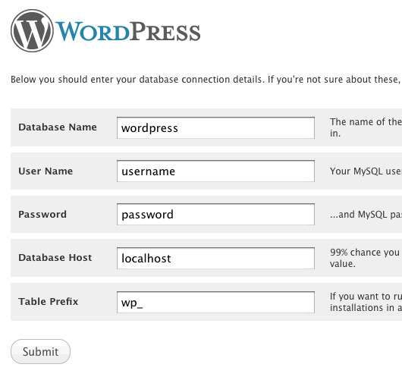Image resolution: width=402 pixels, height=380 pixels.
Task: Click the 'Password' label text
Action: coord(42,215)
